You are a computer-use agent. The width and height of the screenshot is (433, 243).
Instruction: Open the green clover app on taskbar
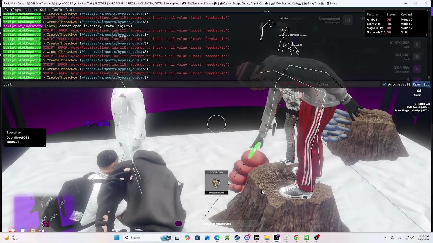point(227,238)
